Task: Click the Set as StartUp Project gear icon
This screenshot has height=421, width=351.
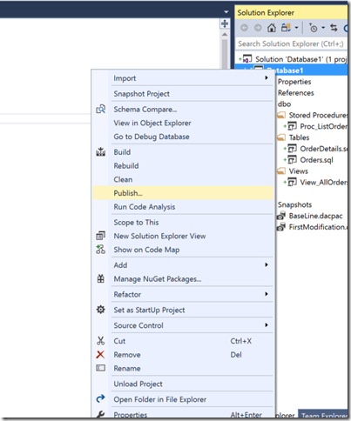Action: [100, 310]
